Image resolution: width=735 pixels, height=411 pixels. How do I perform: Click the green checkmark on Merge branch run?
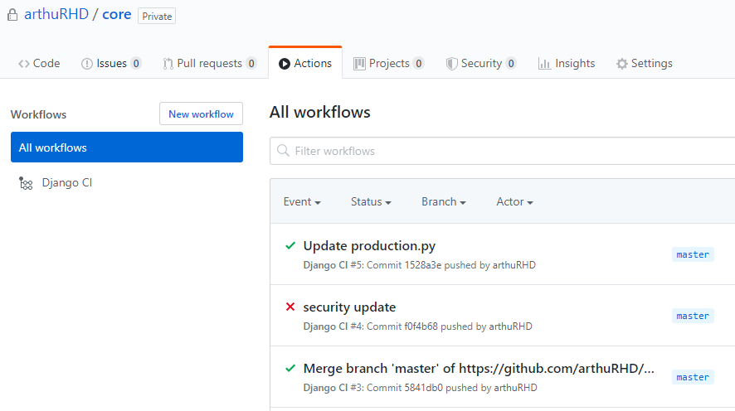click(x=290, y=369)
